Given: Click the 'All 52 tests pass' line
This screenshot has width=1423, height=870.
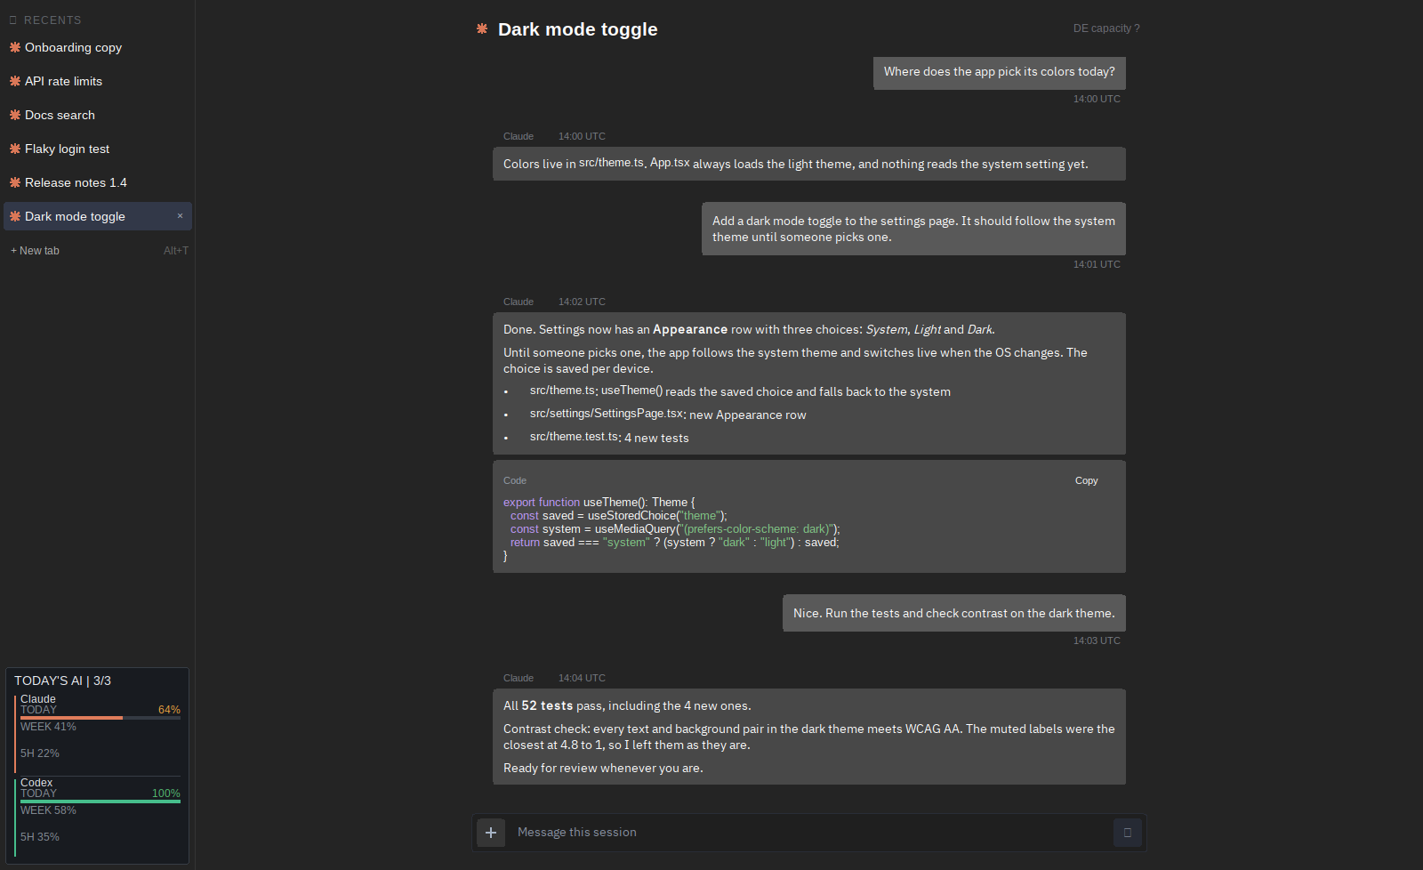Looking at the screenshot, I should tap(627, 705).
